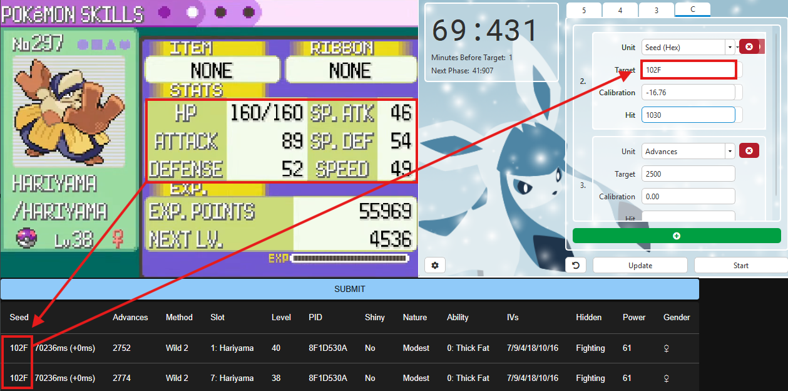This screenshot has width=788, height=391.
Task: Select the C timer tab
Action: [692, 9]
